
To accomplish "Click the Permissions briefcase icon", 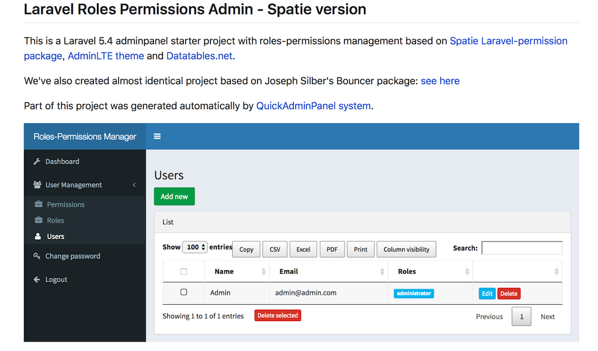I will 39,204.
